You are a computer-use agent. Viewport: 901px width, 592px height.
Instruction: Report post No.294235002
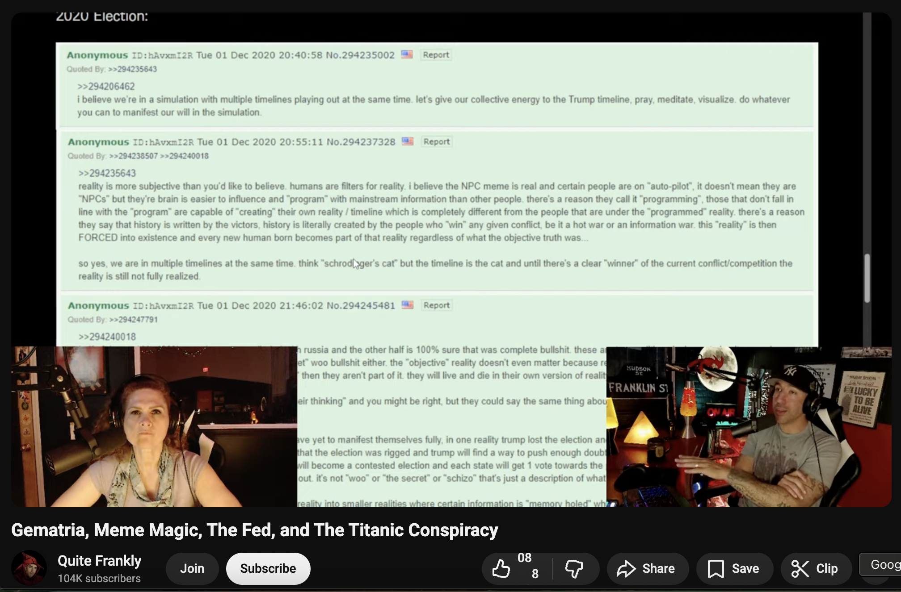point(436,55)
